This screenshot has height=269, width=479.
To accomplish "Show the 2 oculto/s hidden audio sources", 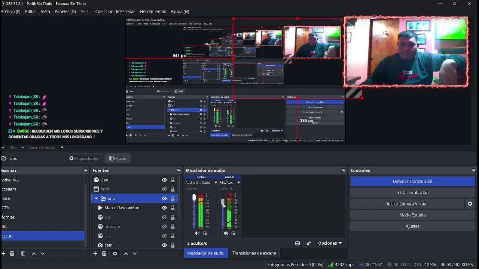I will tap(197, 243).
